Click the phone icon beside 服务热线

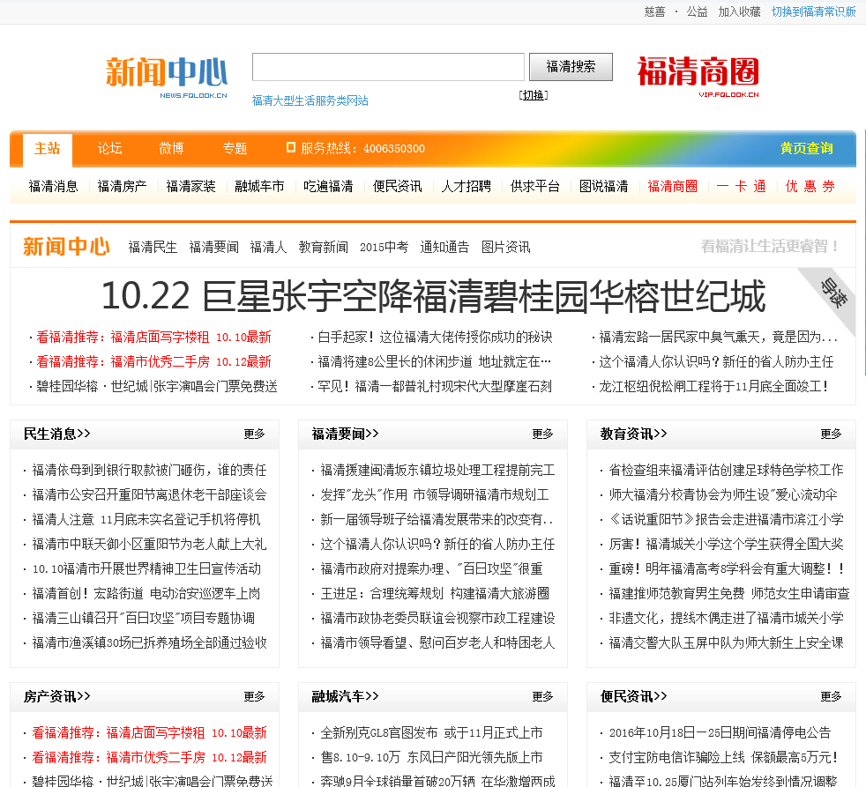(290, 147)
